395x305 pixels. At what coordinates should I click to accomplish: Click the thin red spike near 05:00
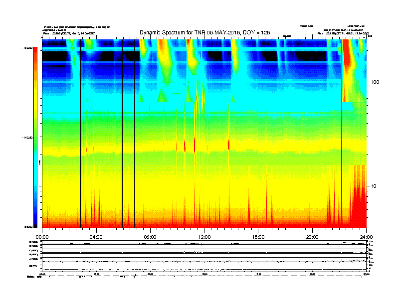[x=108, y=110]
